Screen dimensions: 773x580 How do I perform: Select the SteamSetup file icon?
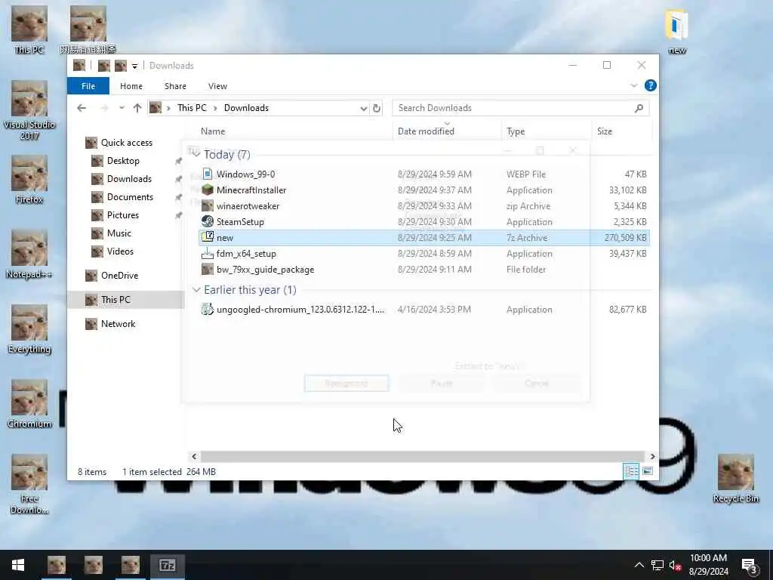click(208, 221)
